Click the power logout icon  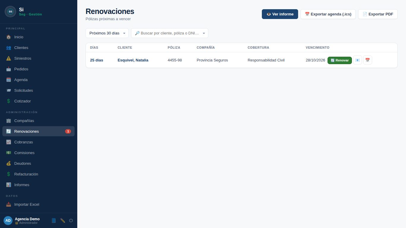pos(71,220)
